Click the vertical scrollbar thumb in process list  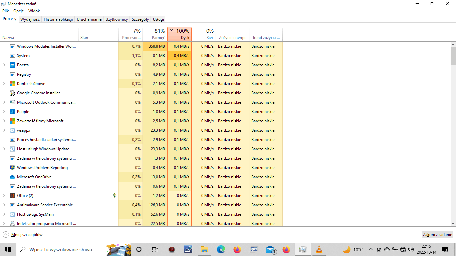[x=453, y=56]
